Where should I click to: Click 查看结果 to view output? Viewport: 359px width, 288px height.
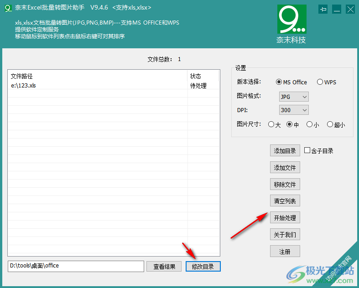164,267
